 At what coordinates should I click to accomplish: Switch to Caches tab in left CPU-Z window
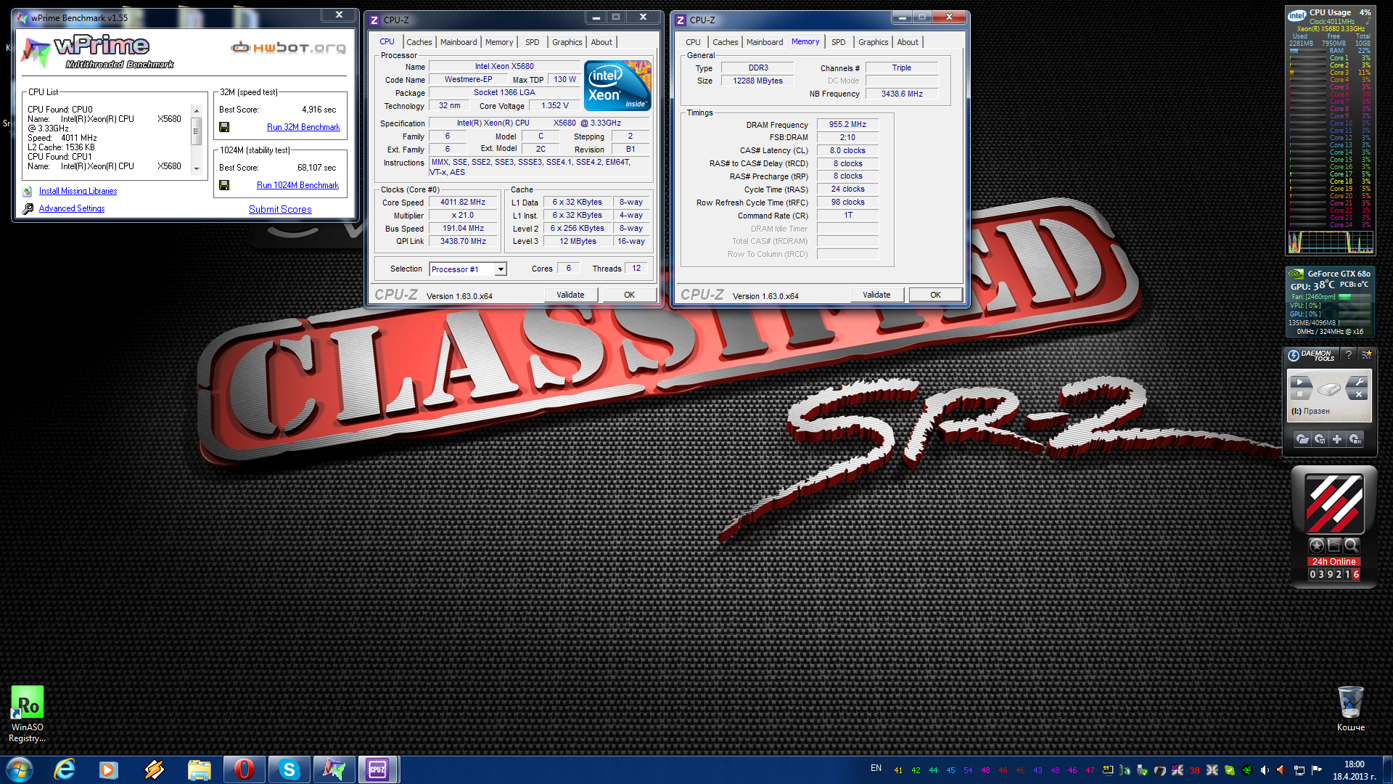tap(419, 42)
